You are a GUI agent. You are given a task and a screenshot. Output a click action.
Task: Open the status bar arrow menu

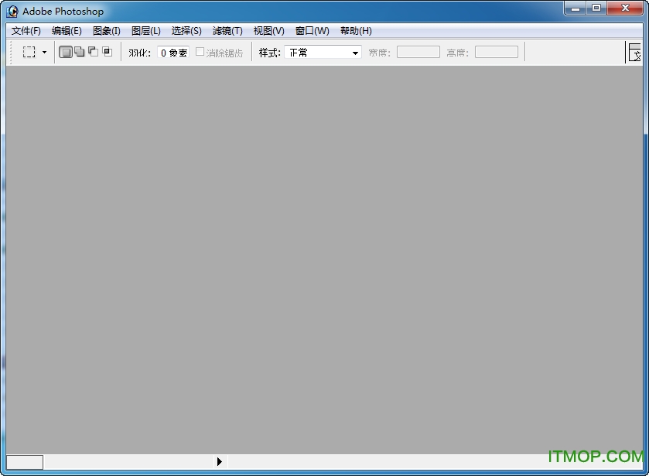[x=220, y=461]
